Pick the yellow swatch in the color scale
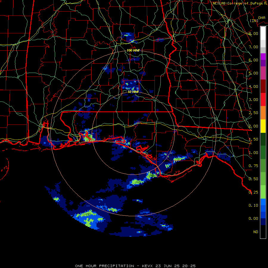 pos(263,126)
